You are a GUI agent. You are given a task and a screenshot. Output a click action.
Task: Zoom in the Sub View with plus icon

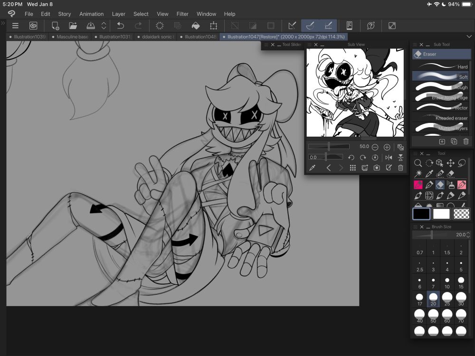click(387, 147)
